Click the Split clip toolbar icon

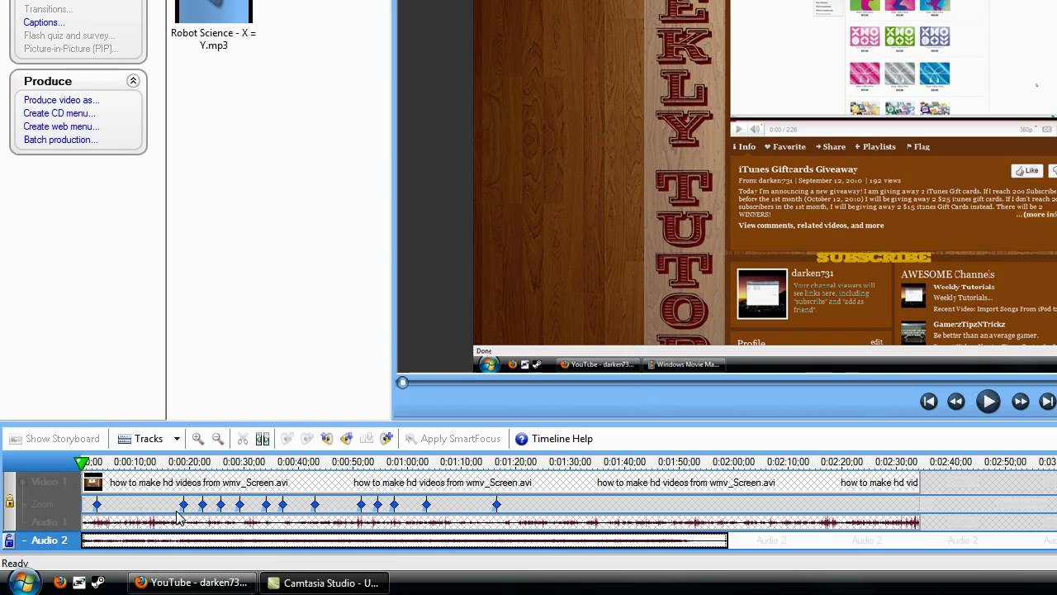263,439
